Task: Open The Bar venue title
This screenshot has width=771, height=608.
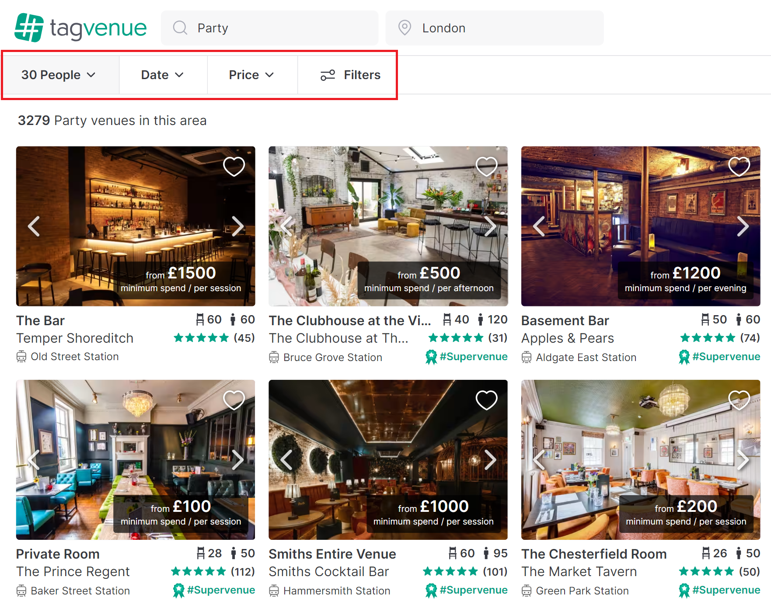Action: point(40,320)
